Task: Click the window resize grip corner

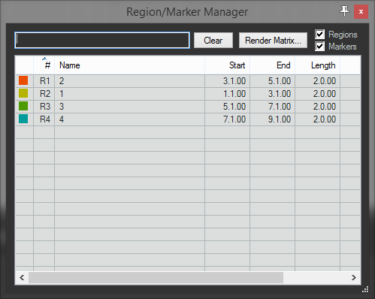Action: (x=365, y=289)
